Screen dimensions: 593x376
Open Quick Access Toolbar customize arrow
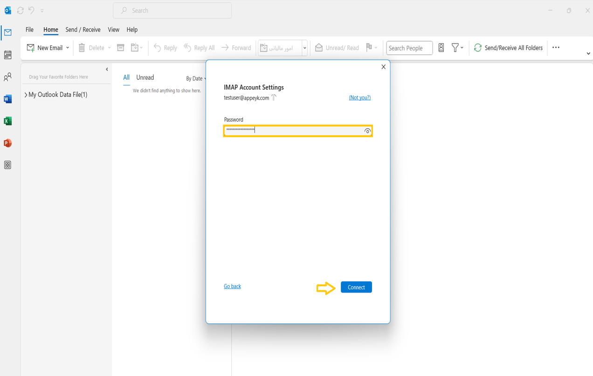pyautogui.click(x=42, y=10)
